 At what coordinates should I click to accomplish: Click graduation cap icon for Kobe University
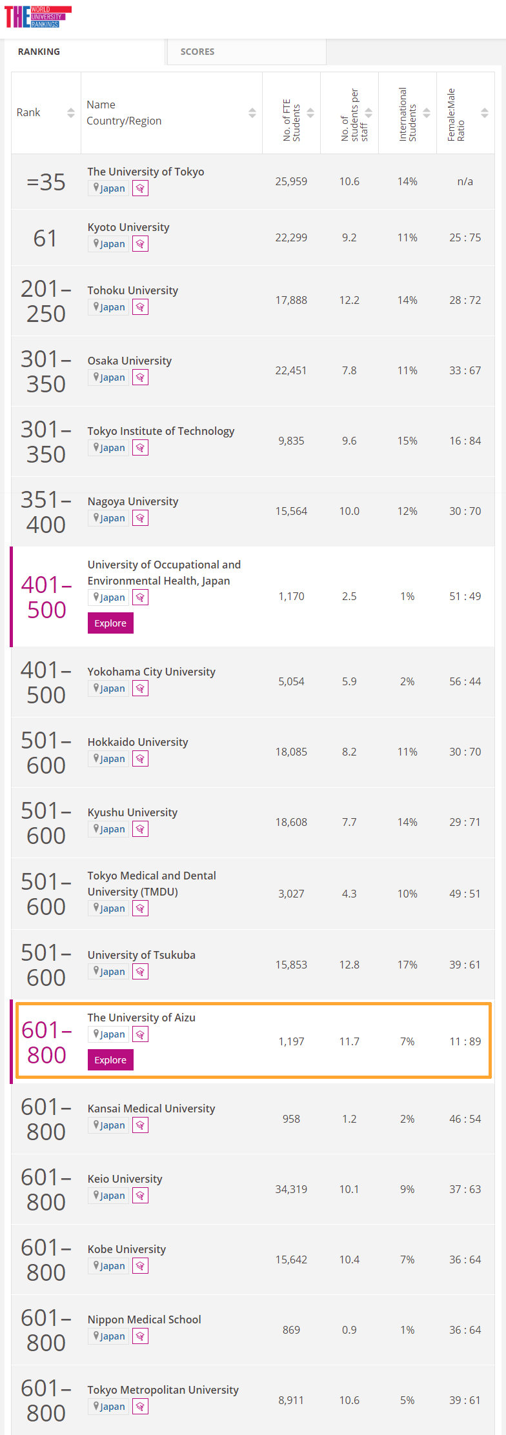140,1266
